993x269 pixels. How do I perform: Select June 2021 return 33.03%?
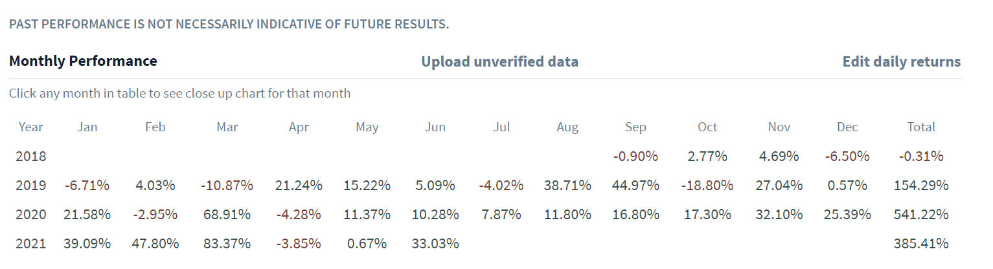pos(435,244)
